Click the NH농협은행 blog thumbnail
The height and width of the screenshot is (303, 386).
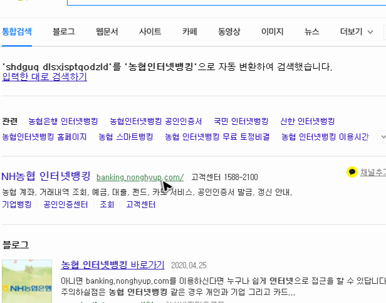(27, 281)
